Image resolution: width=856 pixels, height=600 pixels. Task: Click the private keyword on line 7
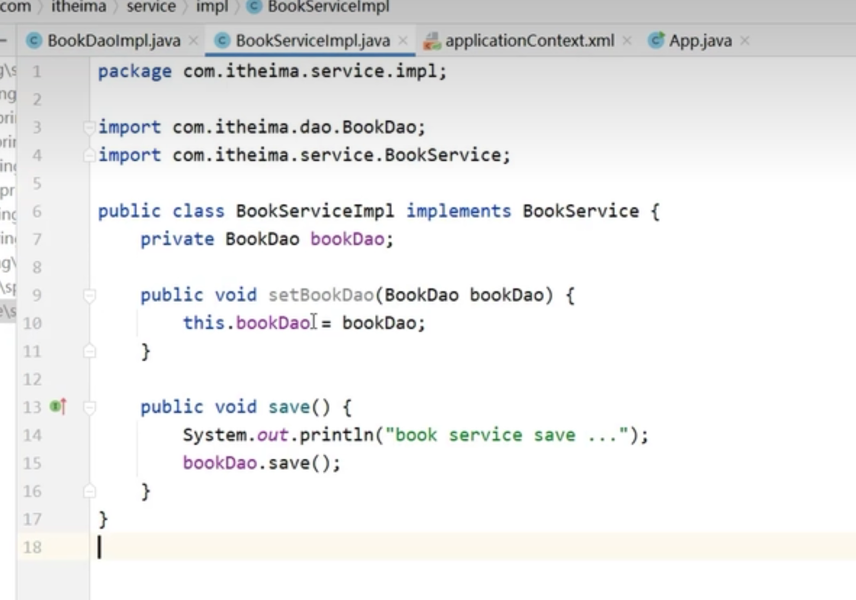(x=177, y=240)
